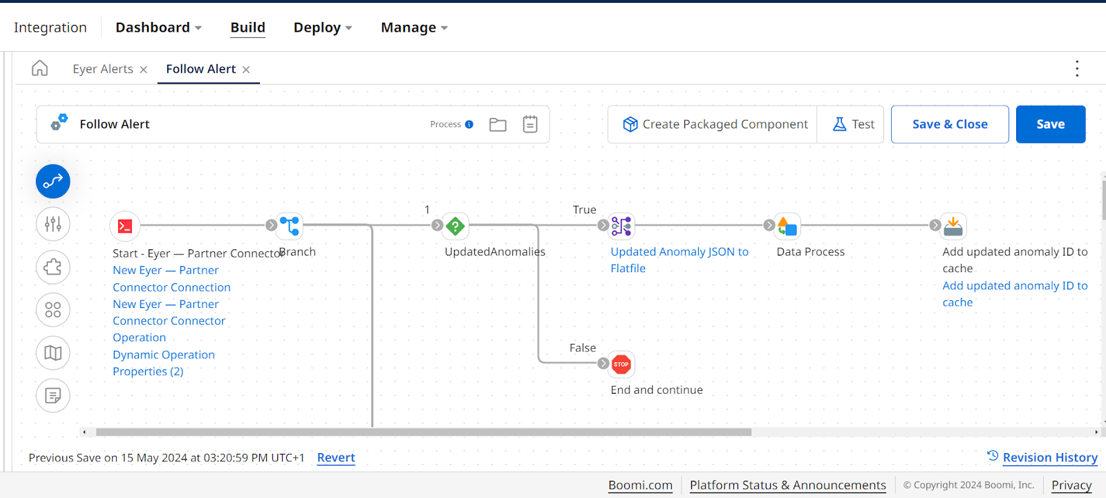
Task: Click the horizontal canvas scrollbar thumb
Action: pyautogui.click(x=424, y=432)
